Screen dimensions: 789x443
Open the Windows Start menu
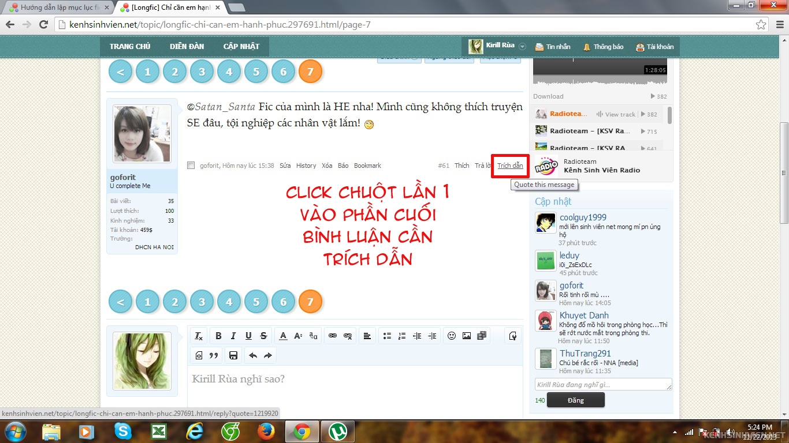coord(14,431)
